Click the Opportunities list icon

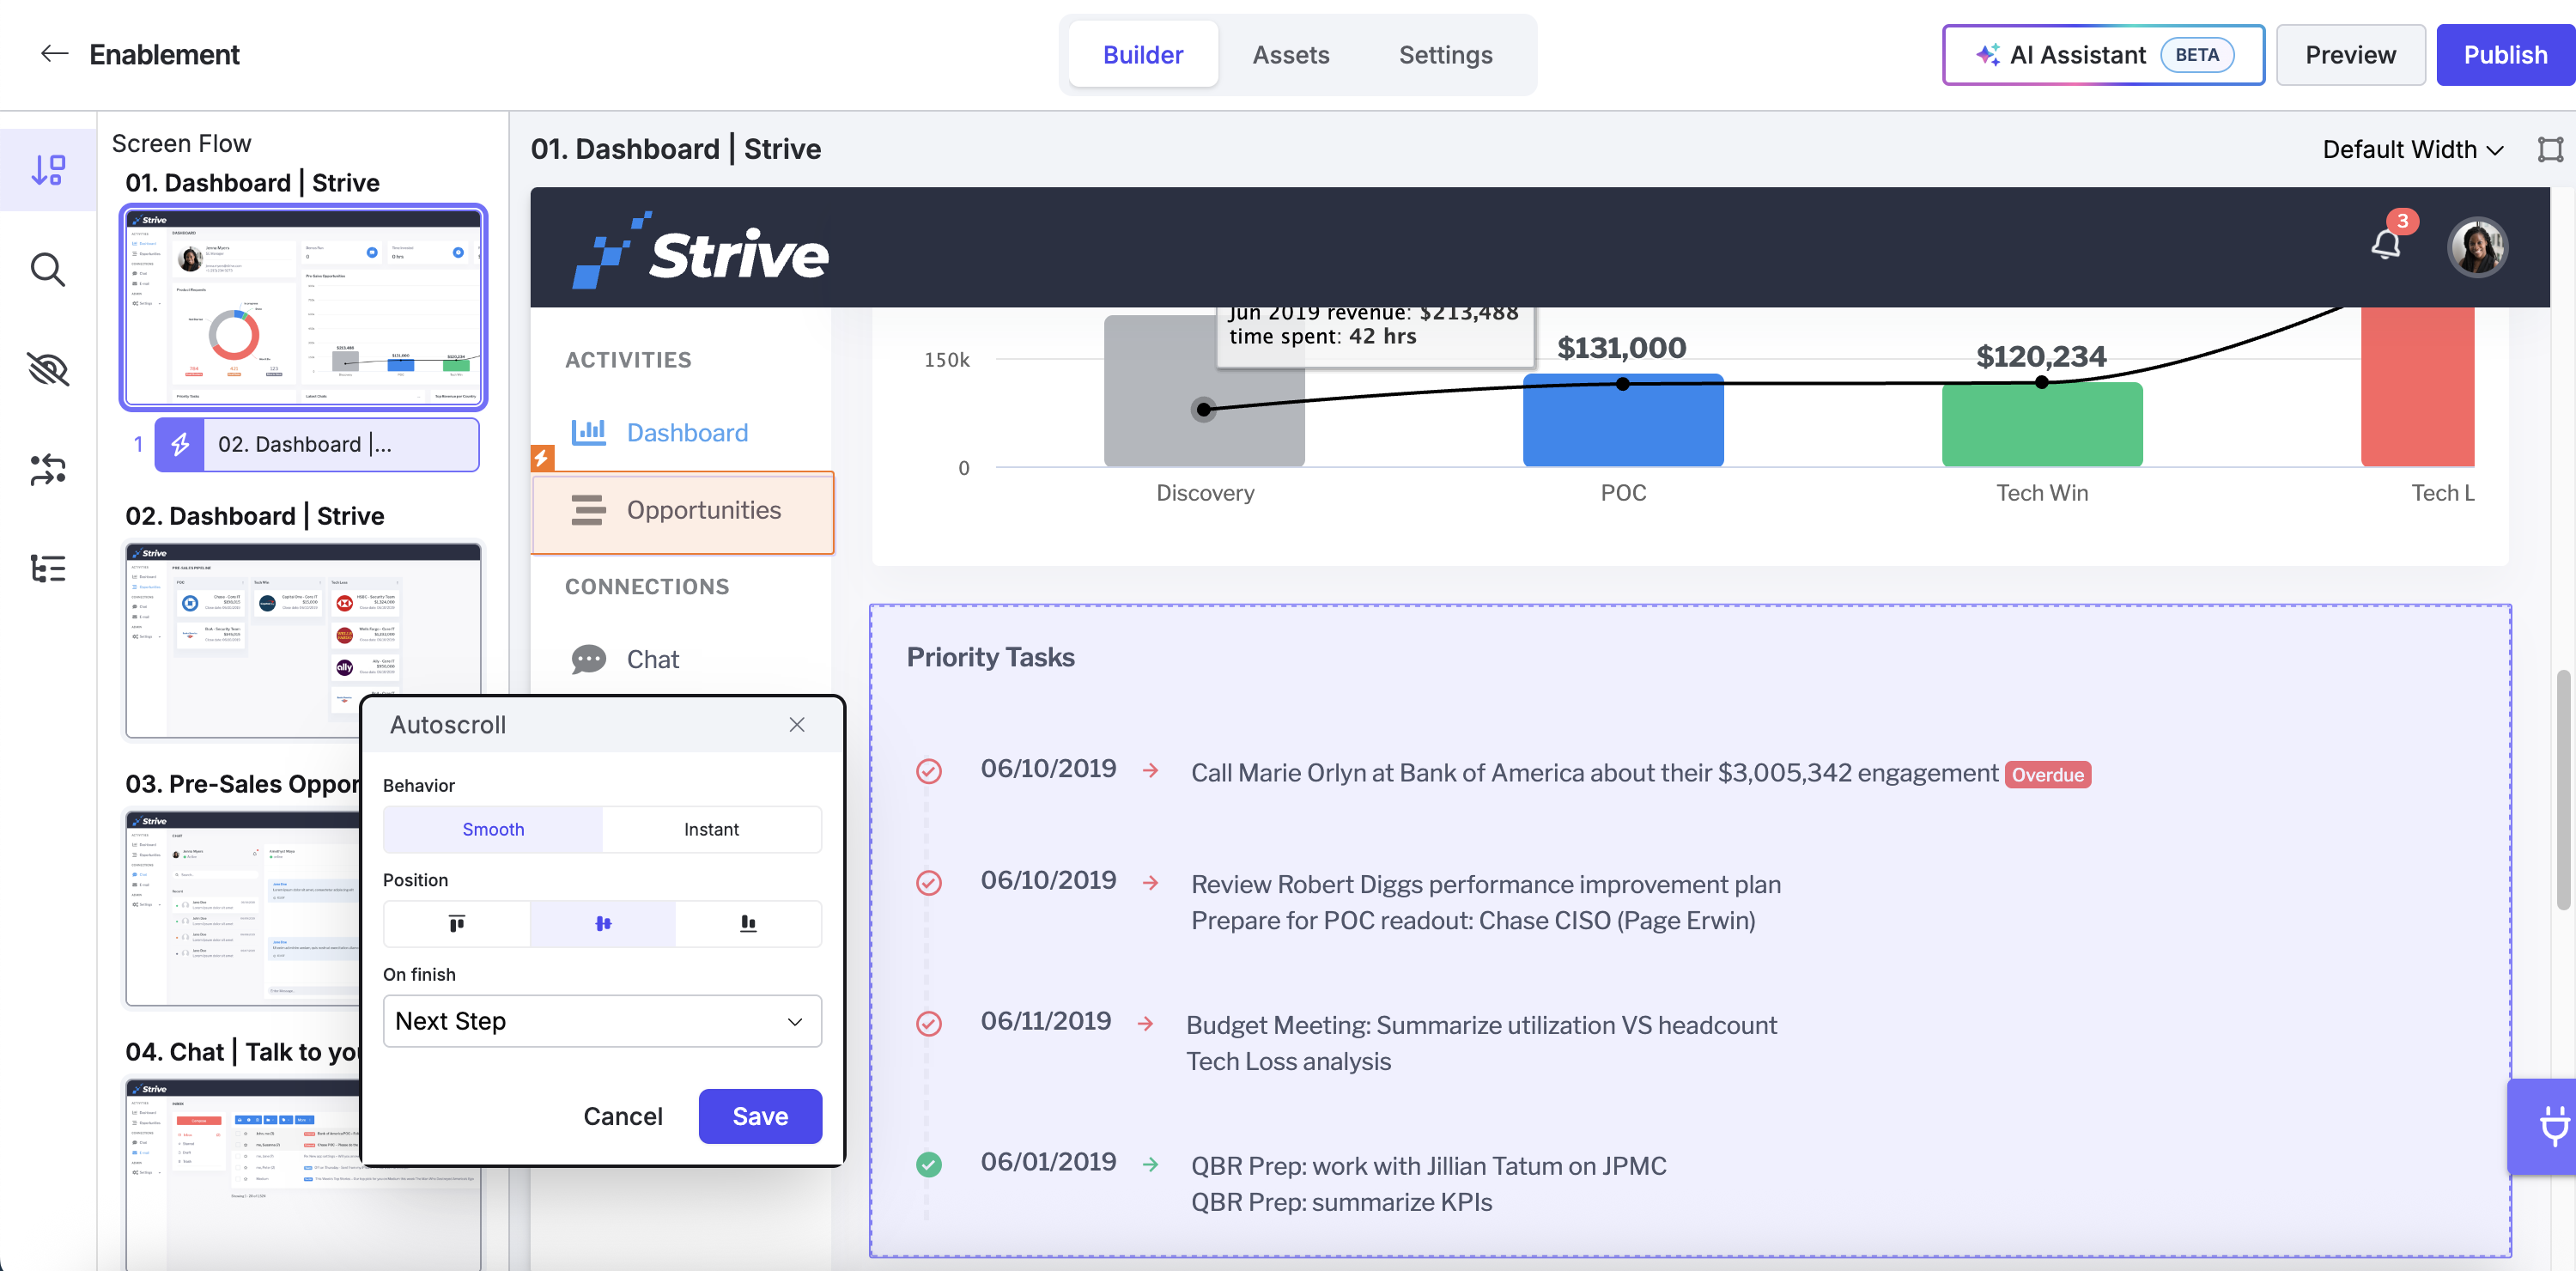pos(589,510)
